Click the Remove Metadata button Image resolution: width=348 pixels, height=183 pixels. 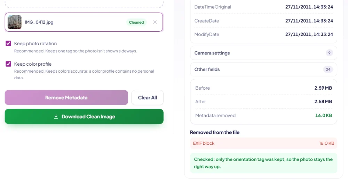pos(66,98)
